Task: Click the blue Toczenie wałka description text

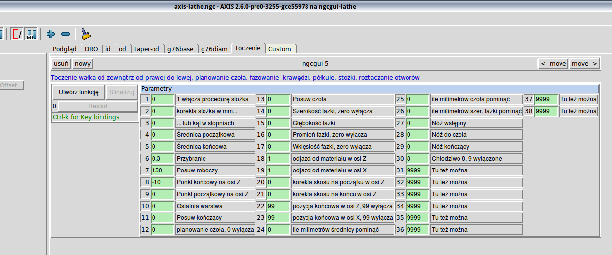Action: pos(235,78)
